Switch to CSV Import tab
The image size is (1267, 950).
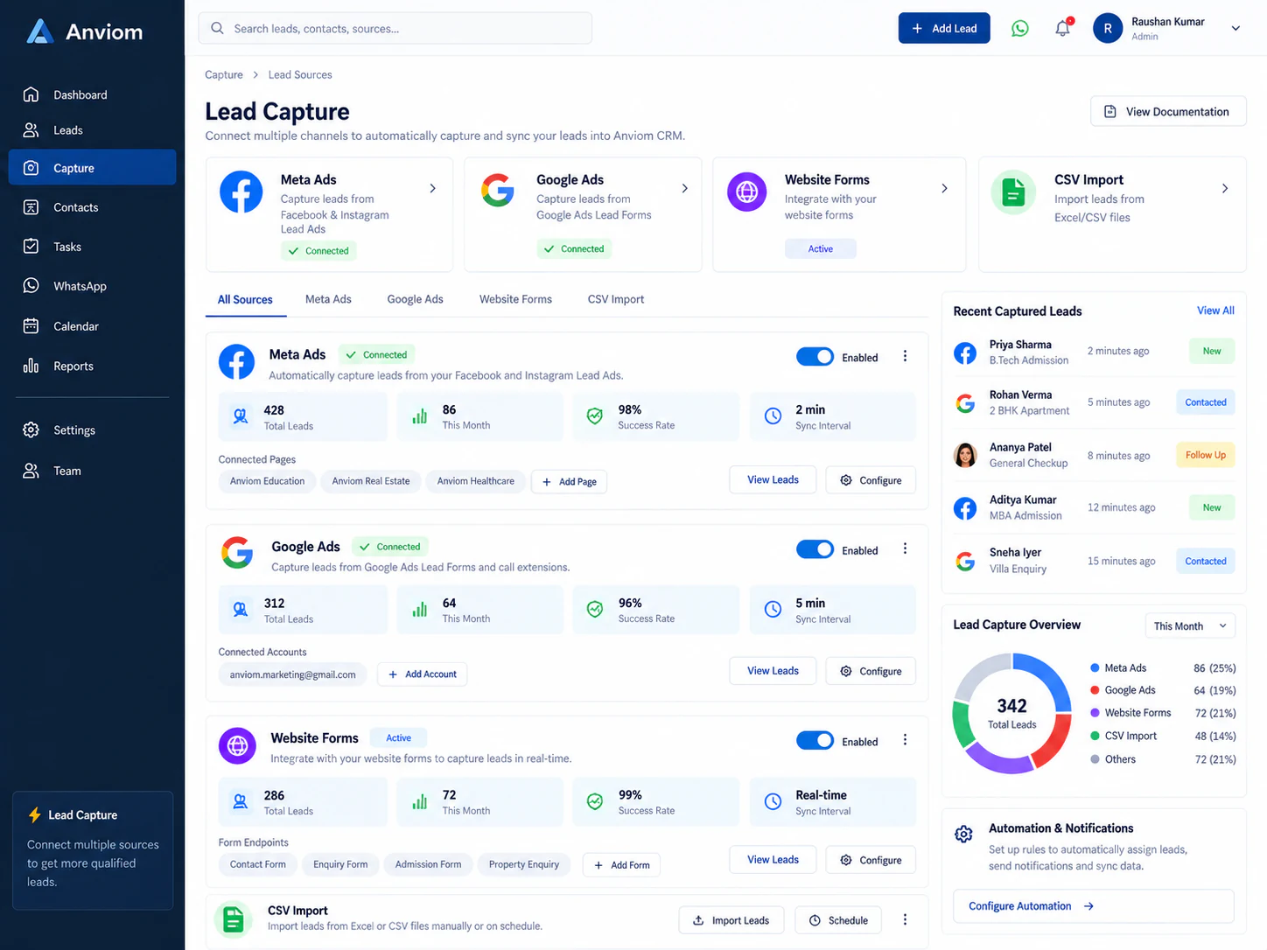[x=616, y=299]
